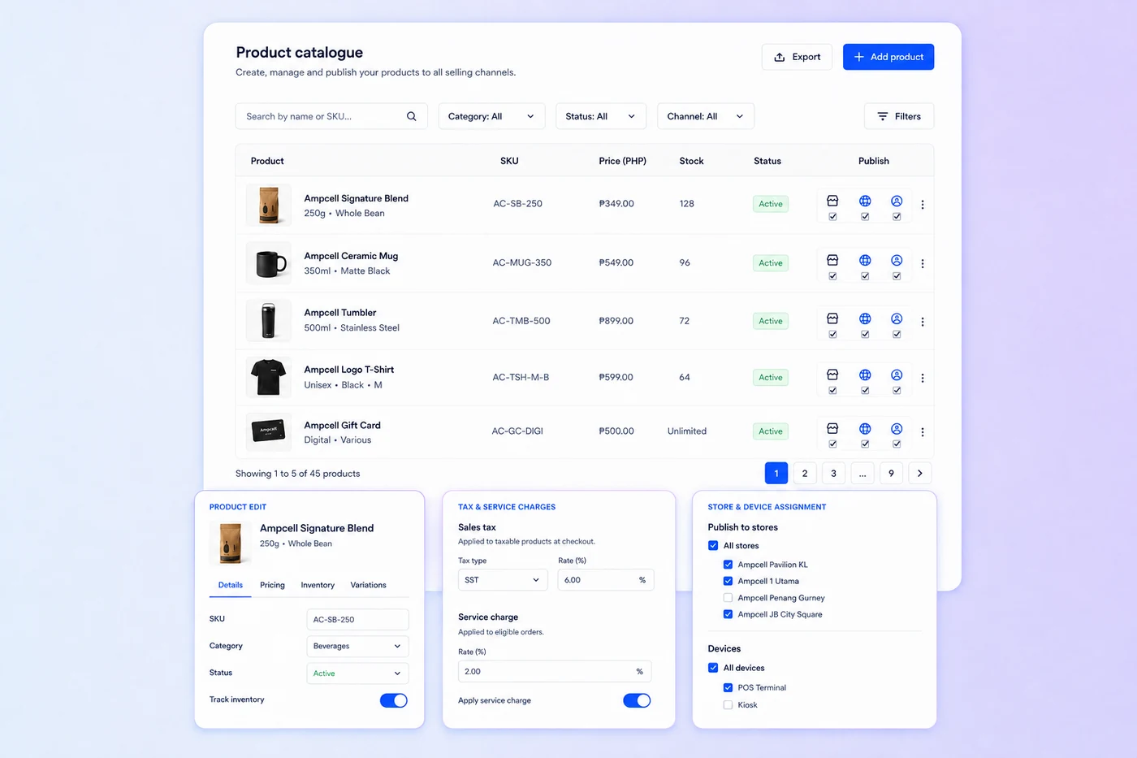
Task: Open the three-dot menu for Ampcell Ceramic Mug
Action: (x=923, y=264)
